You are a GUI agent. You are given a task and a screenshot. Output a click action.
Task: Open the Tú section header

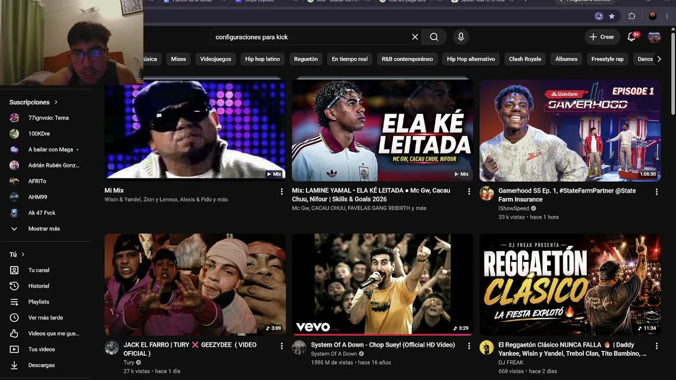17,254
